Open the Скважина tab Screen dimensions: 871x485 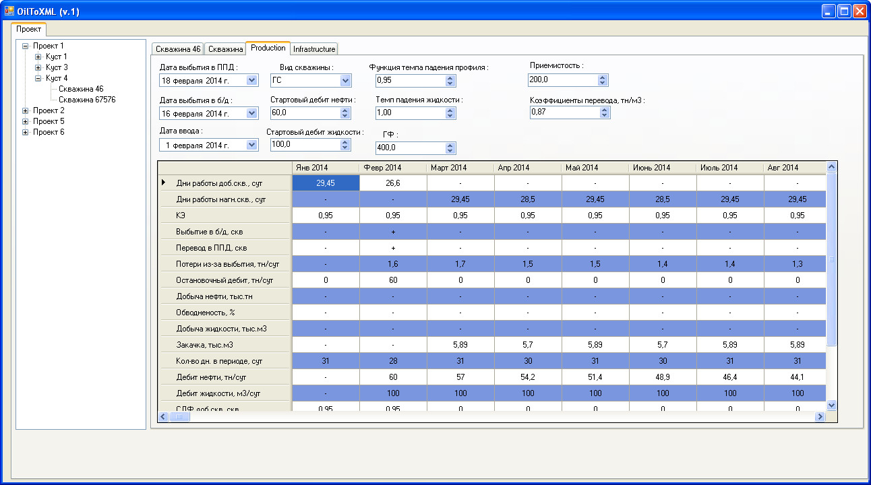[225, 49]
